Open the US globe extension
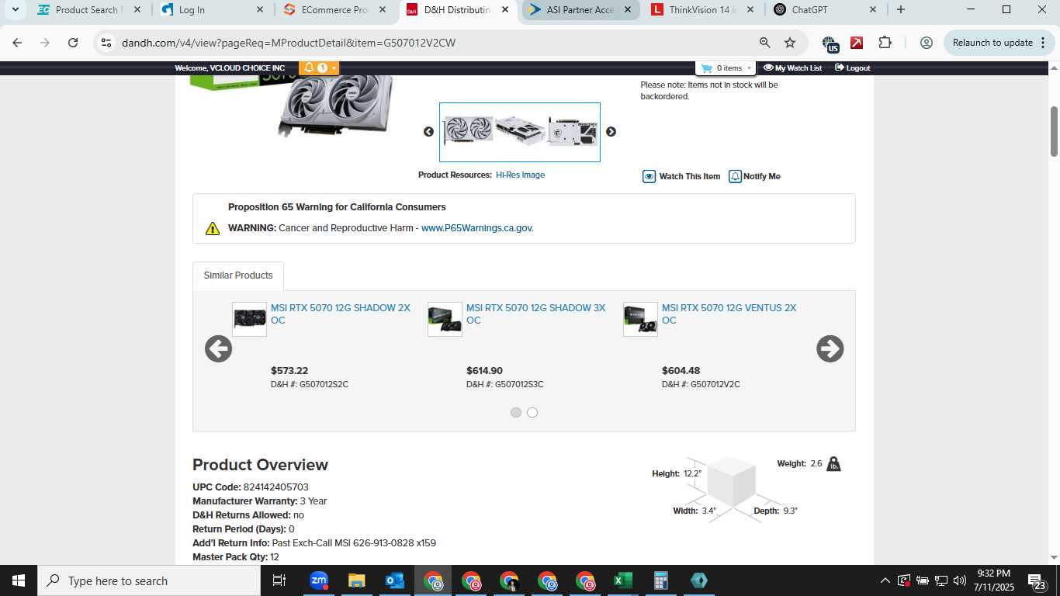Viewport: 1060px width, 596px height. (x=830, y=43)
